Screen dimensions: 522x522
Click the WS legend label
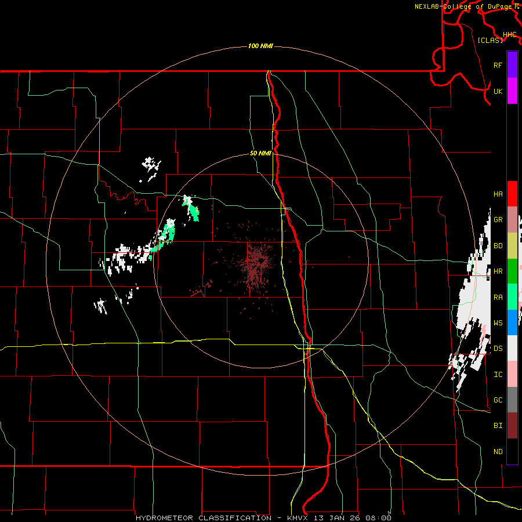(x=498, y=323)
